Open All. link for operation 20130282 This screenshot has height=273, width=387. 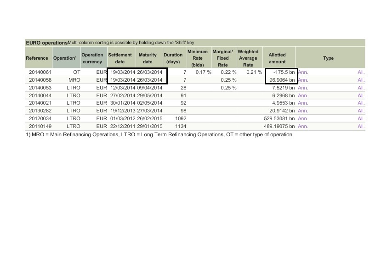[361, 111]
